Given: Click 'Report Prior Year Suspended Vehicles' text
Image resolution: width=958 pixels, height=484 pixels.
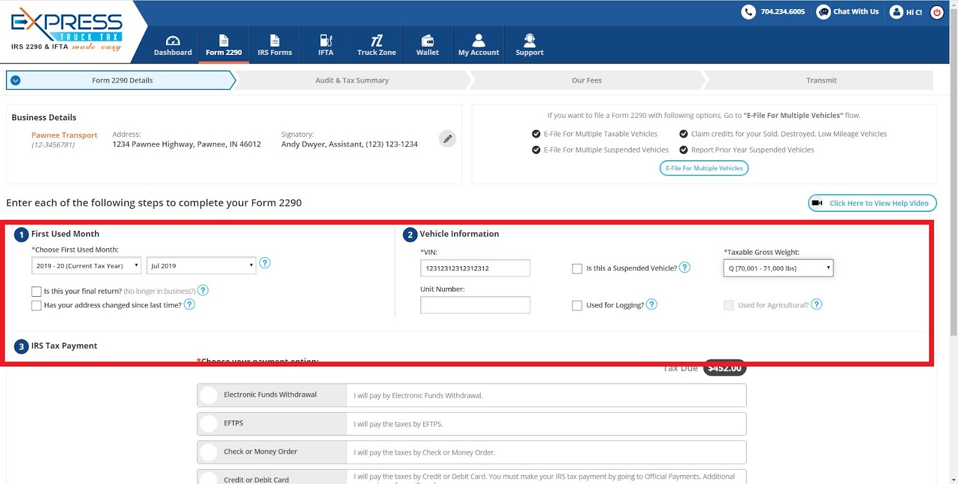Looking at the screenshot, I should click(x=753, y=150).
